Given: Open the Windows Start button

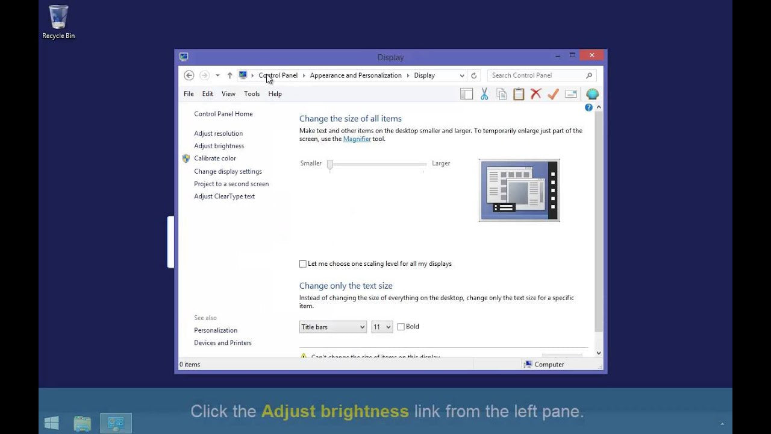Looking at the screenshot, I should pyautogui.click(x=52, y=423).
